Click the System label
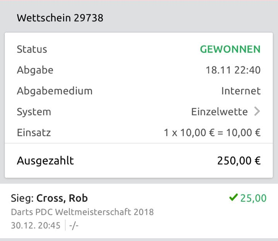 tap(34, 112)
